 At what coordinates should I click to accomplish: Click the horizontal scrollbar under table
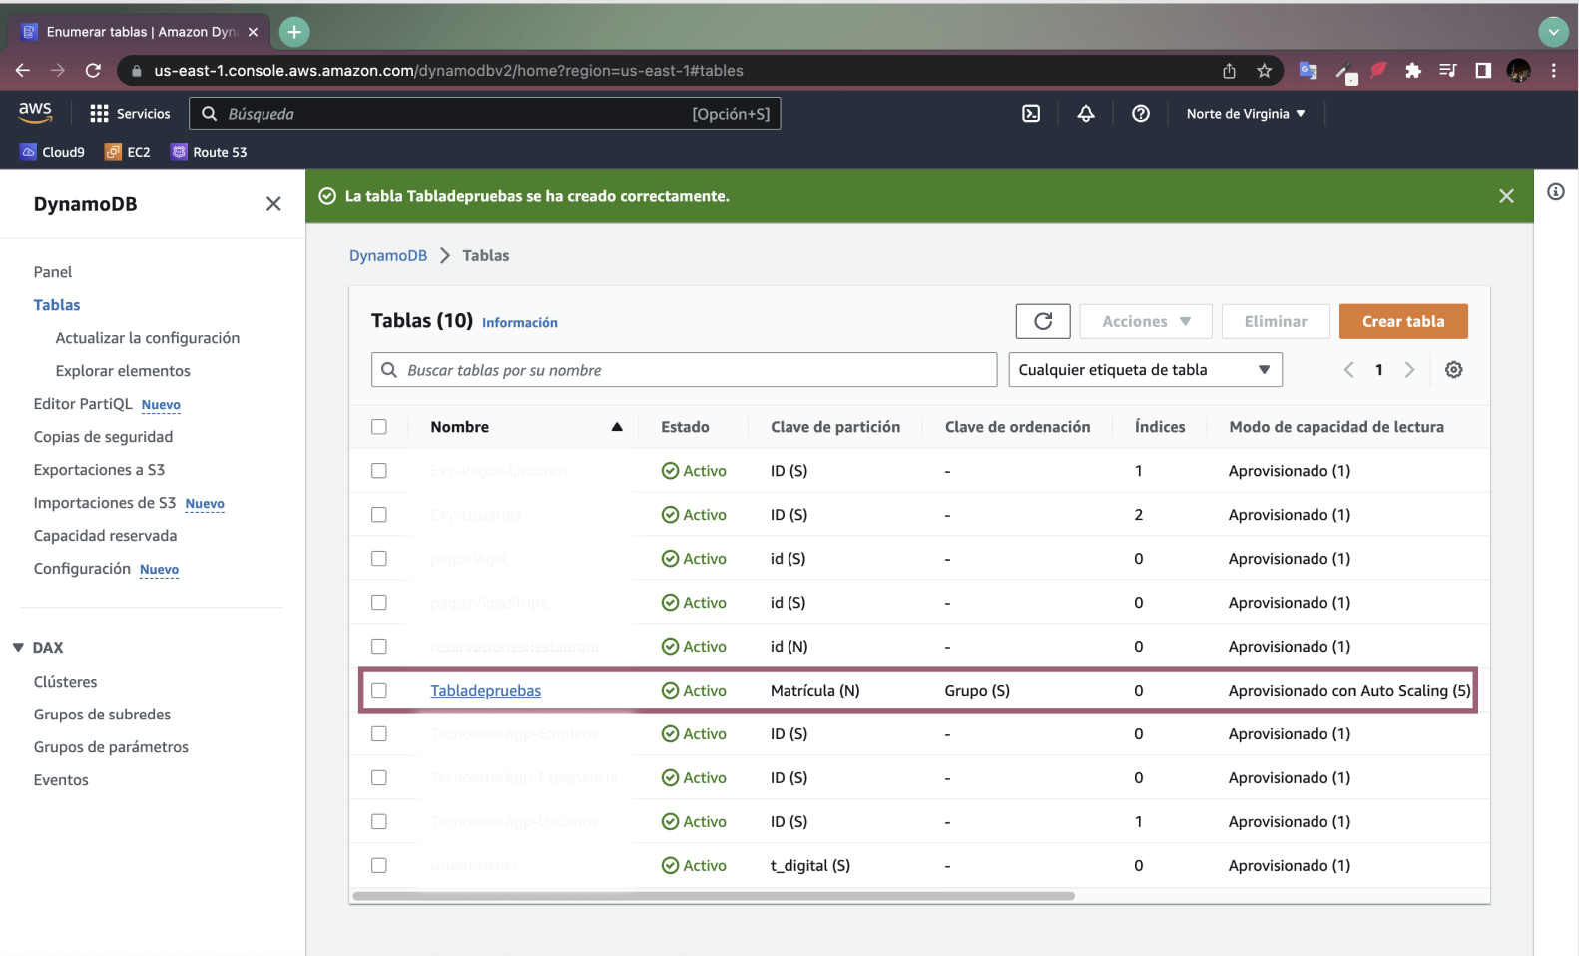(714, 896)
